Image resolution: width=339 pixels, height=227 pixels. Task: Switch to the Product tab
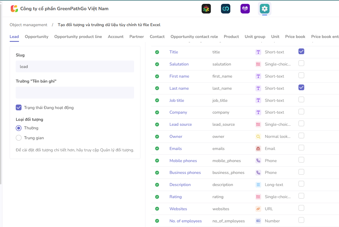tap(231, 37)
